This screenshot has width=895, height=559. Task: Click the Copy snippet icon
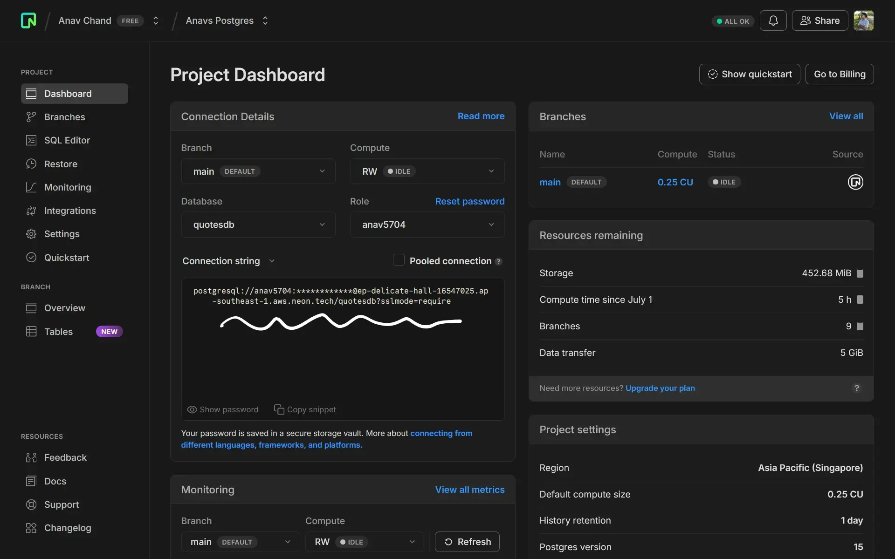click(x=279, y=409)
